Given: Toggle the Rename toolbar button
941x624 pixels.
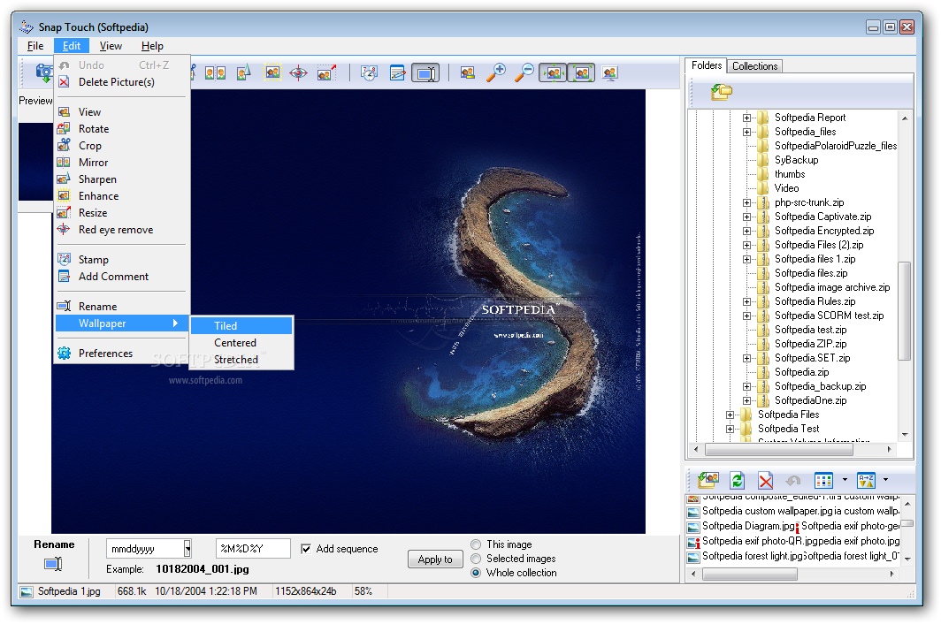Looking at the screenshot, I should coord(425,73).
